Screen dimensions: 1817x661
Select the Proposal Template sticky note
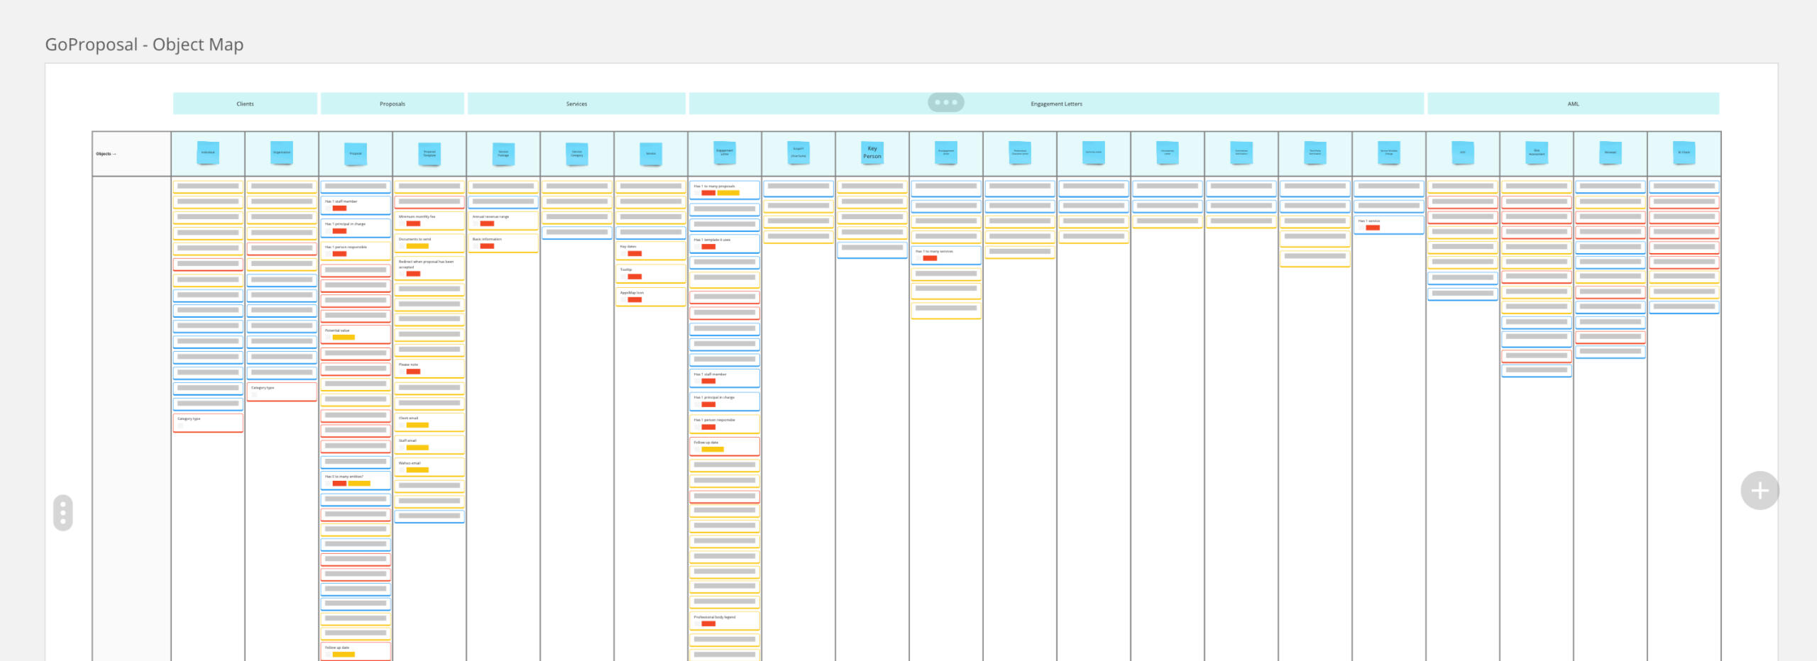tap(429, 153)
